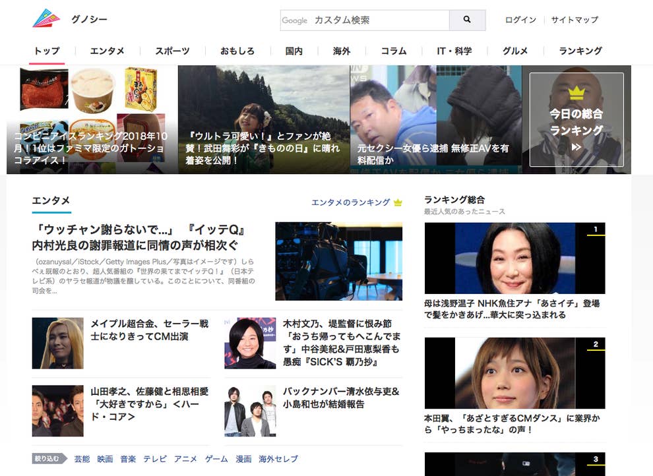Screen dimensions: 653x476
Task: Select the グルメ navigation tab
Action: click(515, 51)
